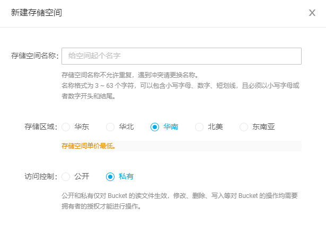Set access control to 私有
This screenshot has height=244, width=326.
coord(110,177)
